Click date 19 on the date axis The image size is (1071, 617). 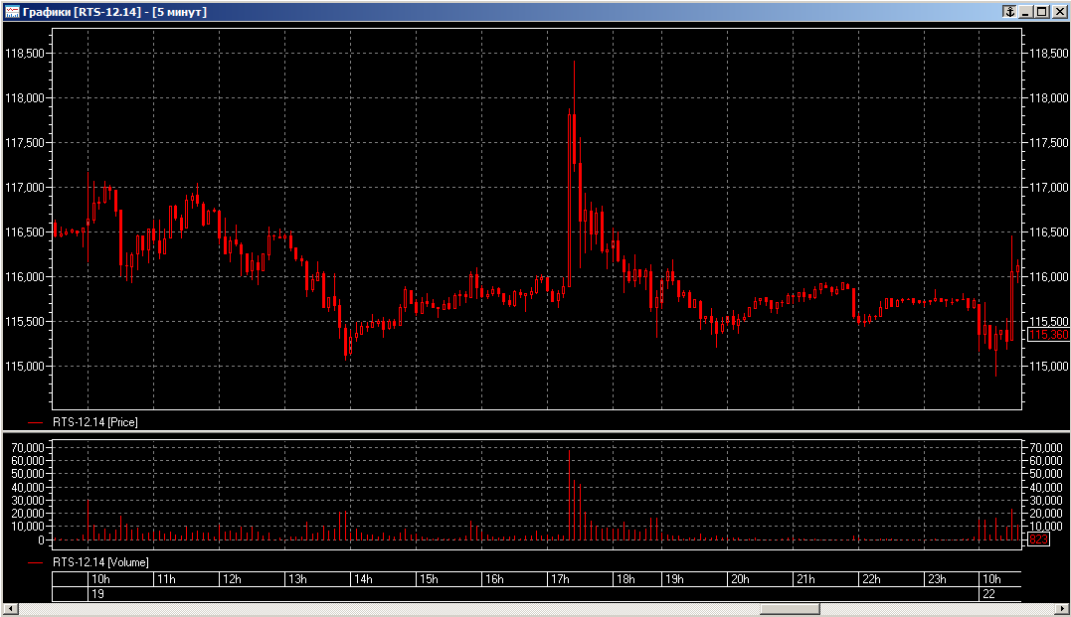coord(97,593)
